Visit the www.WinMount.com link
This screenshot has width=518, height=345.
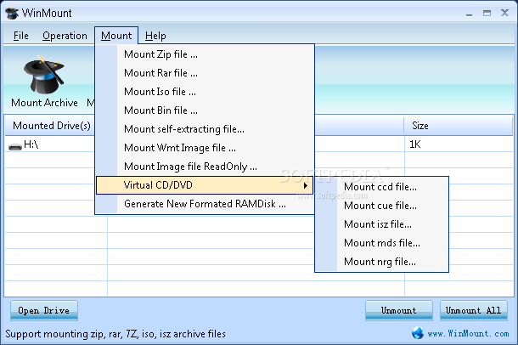[467, 333]
